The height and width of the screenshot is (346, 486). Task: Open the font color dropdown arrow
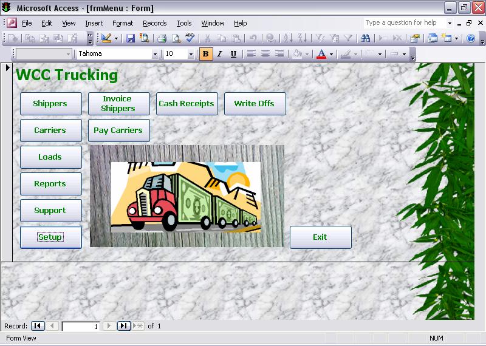[331, 54]
